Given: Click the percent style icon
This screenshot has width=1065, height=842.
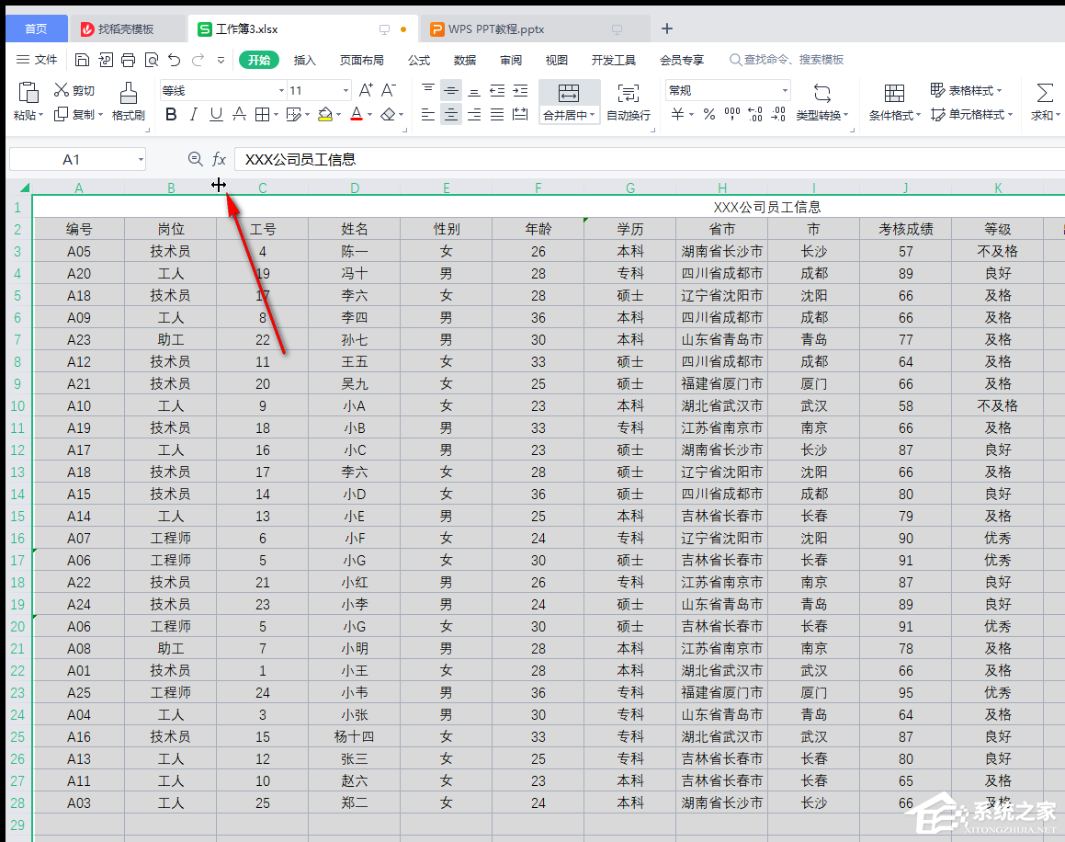Looking at the screenshot, I should [x=708, y=115].
